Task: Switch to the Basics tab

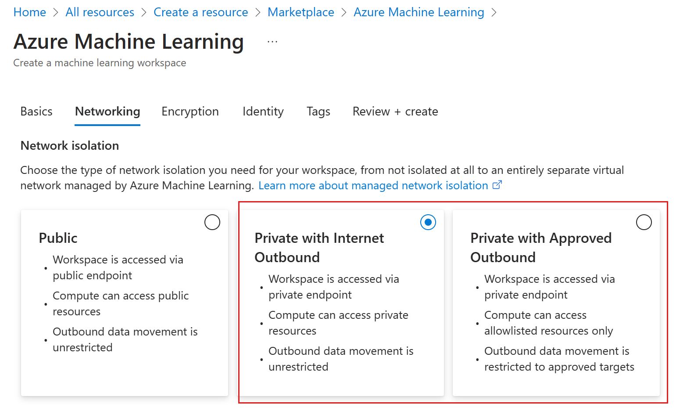Action: (x=36, y=112)
